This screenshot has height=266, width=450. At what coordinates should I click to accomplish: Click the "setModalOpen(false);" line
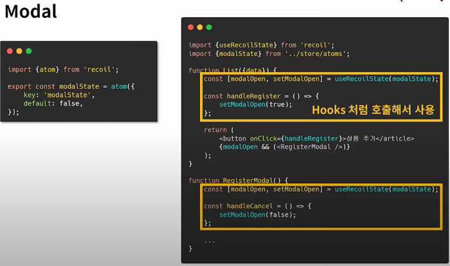click(x=258, y=215)
